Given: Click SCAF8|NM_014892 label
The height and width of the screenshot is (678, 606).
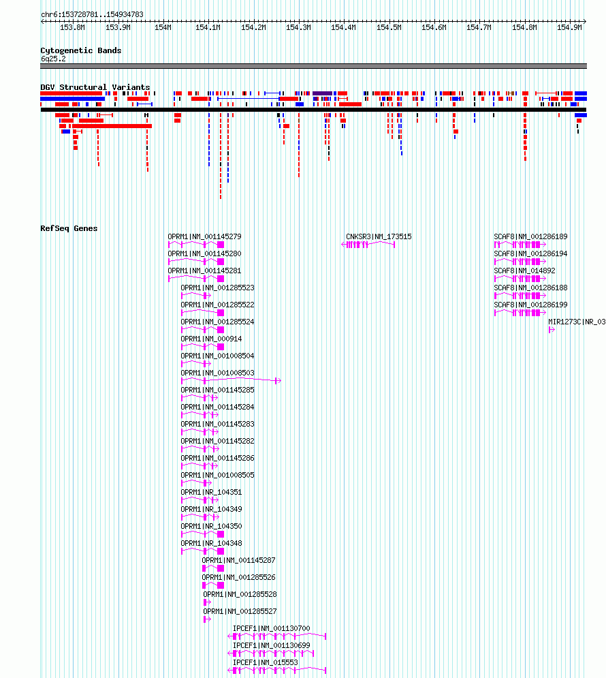Looking at the screenshot, I should click(x=524, y=271).
